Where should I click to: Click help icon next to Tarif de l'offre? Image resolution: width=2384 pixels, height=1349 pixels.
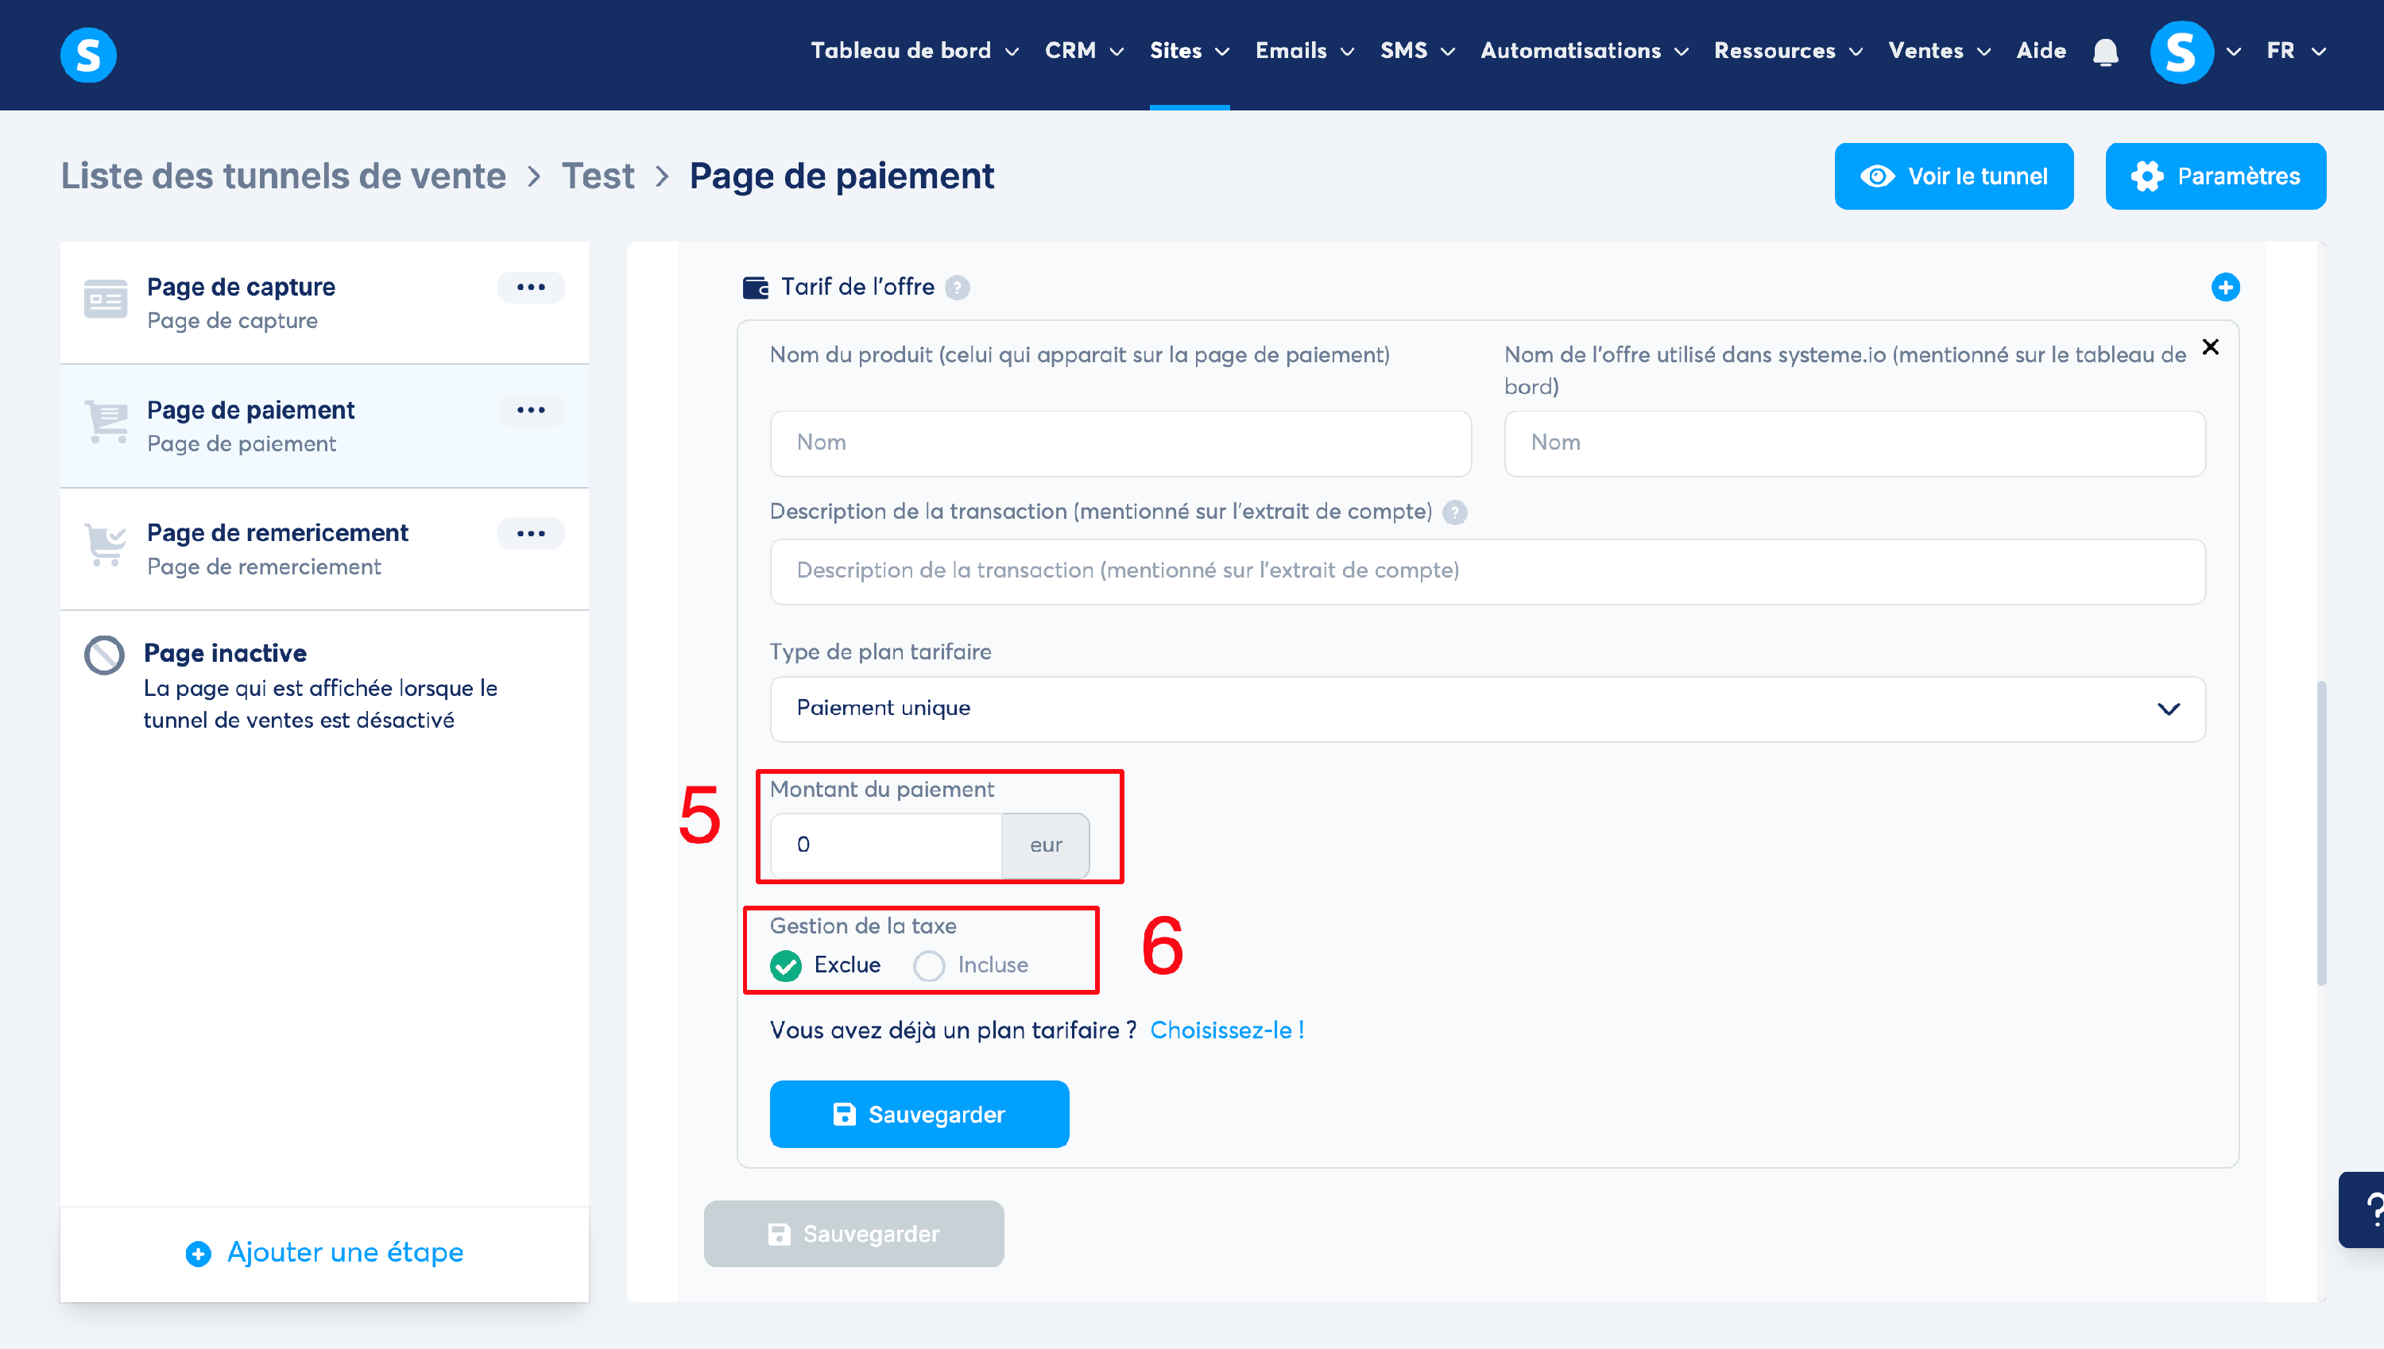[x=957, y=288]
